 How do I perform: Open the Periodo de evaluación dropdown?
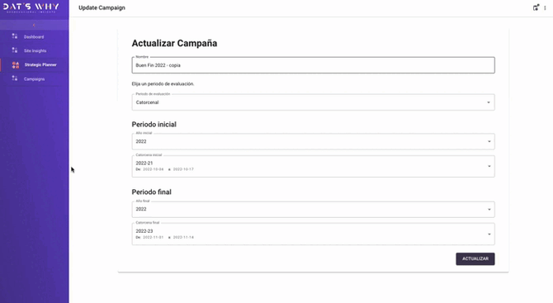coord(313,102)
